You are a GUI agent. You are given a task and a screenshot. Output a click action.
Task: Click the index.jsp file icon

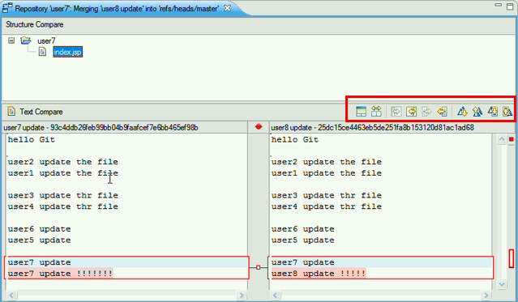(x=42, y=52)
